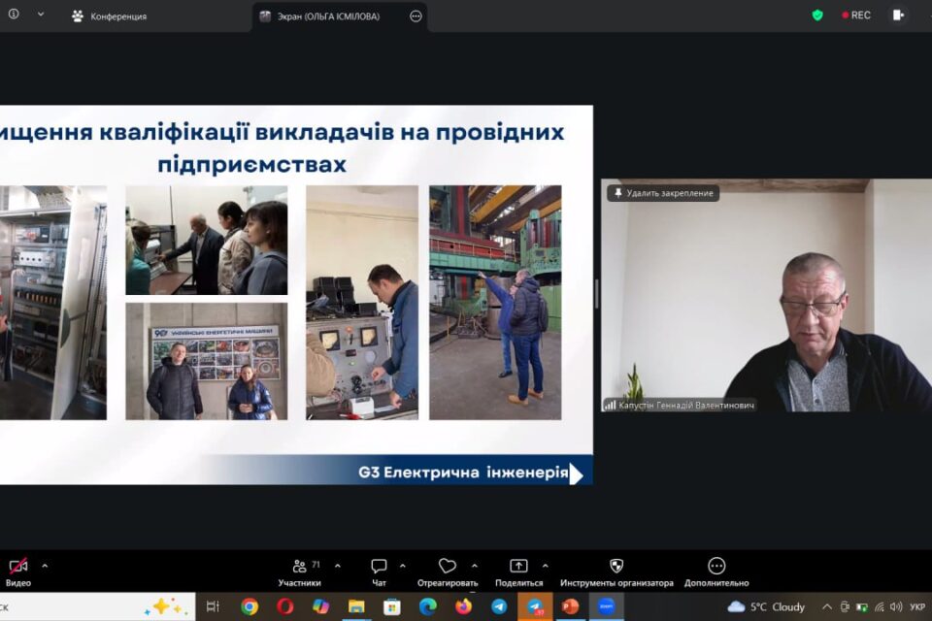
Task: Click the Zoom taskbar icon
Action: pos(606,606)
